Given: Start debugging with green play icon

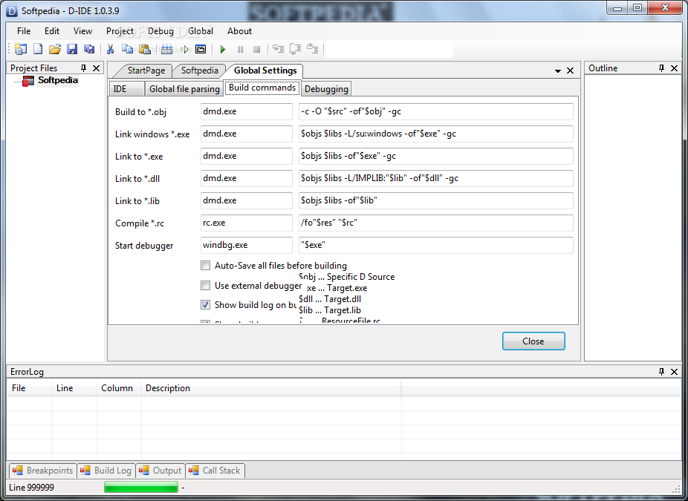Looking at the screenshot, I should [x=222, y=49].
